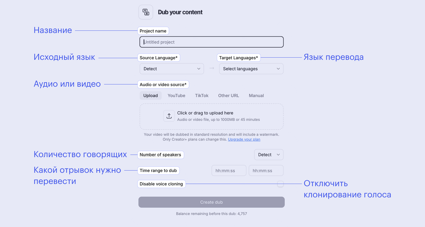Open the Upgrade your plan link

pos(244,139)
